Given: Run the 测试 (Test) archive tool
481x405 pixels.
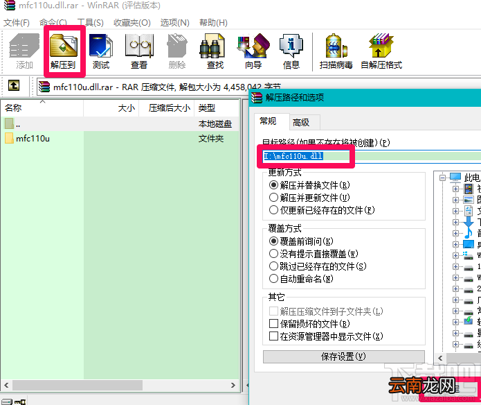Looking at the screenshot, I should [101, 46].
